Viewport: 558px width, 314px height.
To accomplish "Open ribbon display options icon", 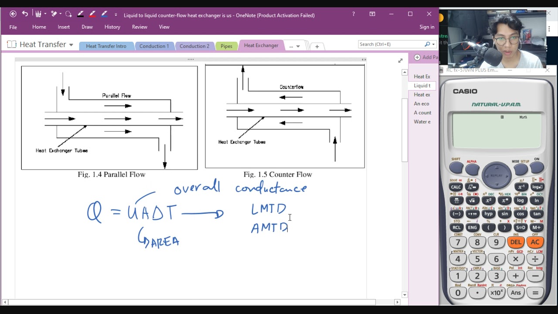I will [372, 14].
